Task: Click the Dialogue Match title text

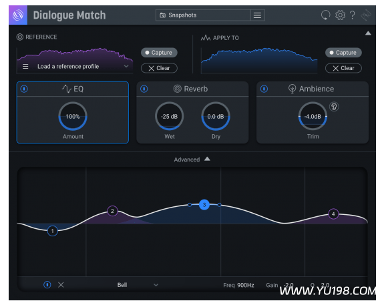Action: point(69,15)
